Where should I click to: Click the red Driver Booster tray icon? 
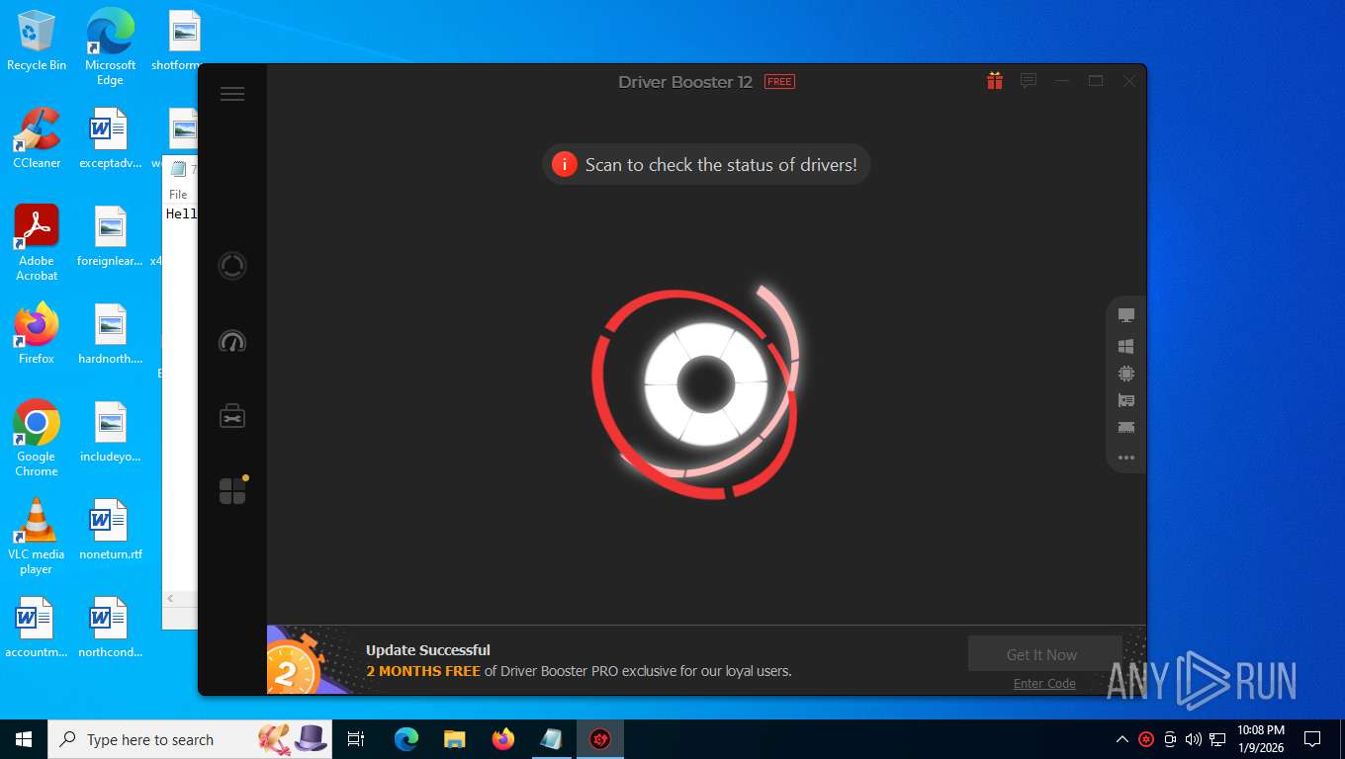(x=1146, y=739)
